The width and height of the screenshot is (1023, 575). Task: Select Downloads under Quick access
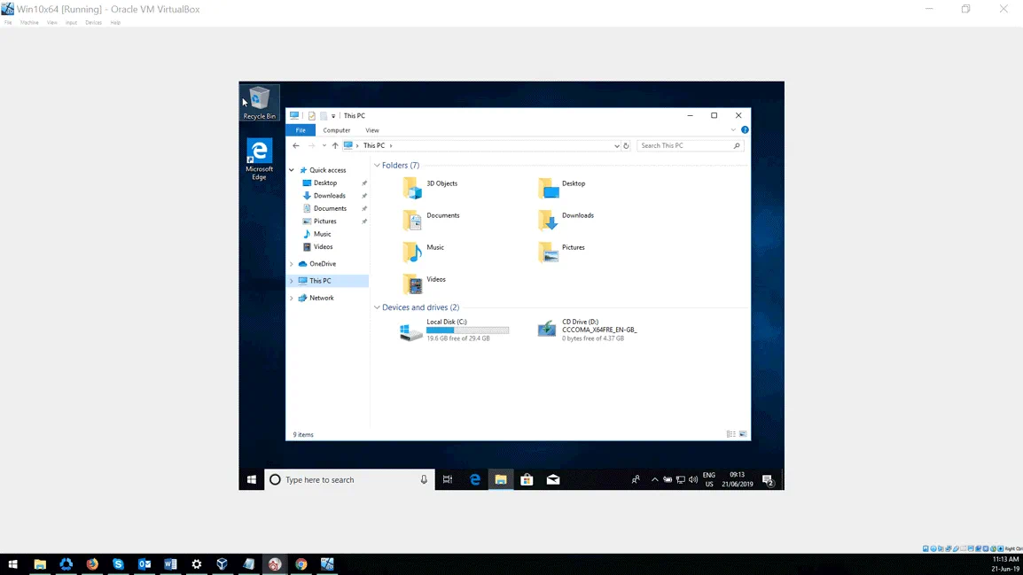329,196
